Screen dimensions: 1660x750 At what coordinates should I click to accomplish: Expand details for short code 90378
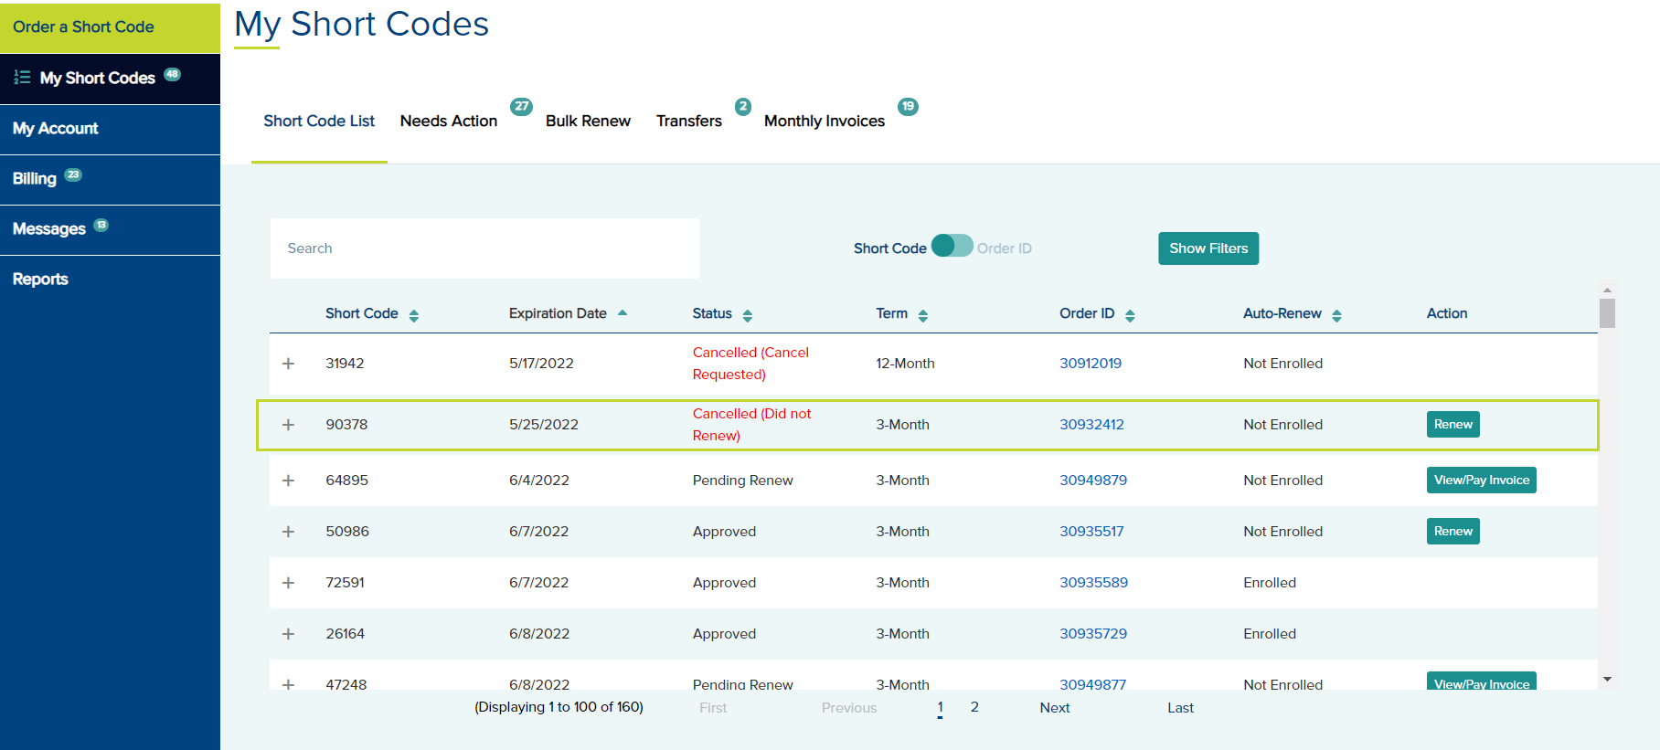[x=288, y=425]
